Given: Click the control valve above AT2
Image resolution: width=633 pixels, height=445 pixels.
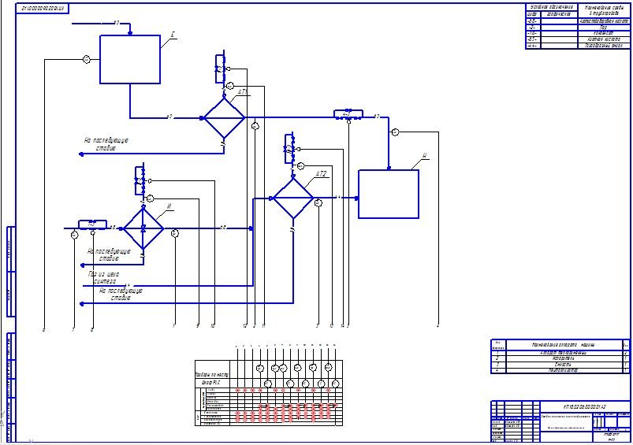Looking at the screenshot, I should click(288, 147).
